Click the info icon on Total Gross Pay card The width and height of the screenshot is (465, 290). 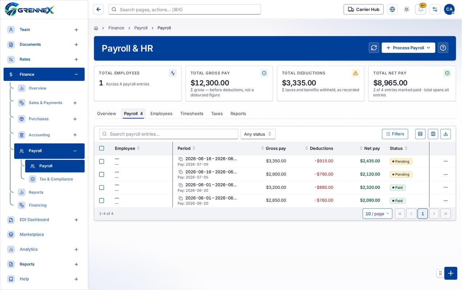pos(264,73)
